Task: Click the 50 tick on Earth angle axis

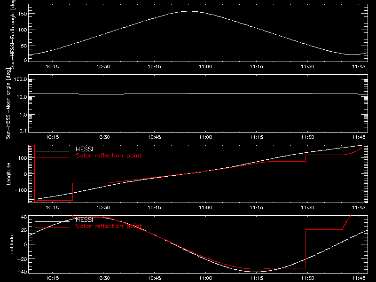Action: [24, 46]
